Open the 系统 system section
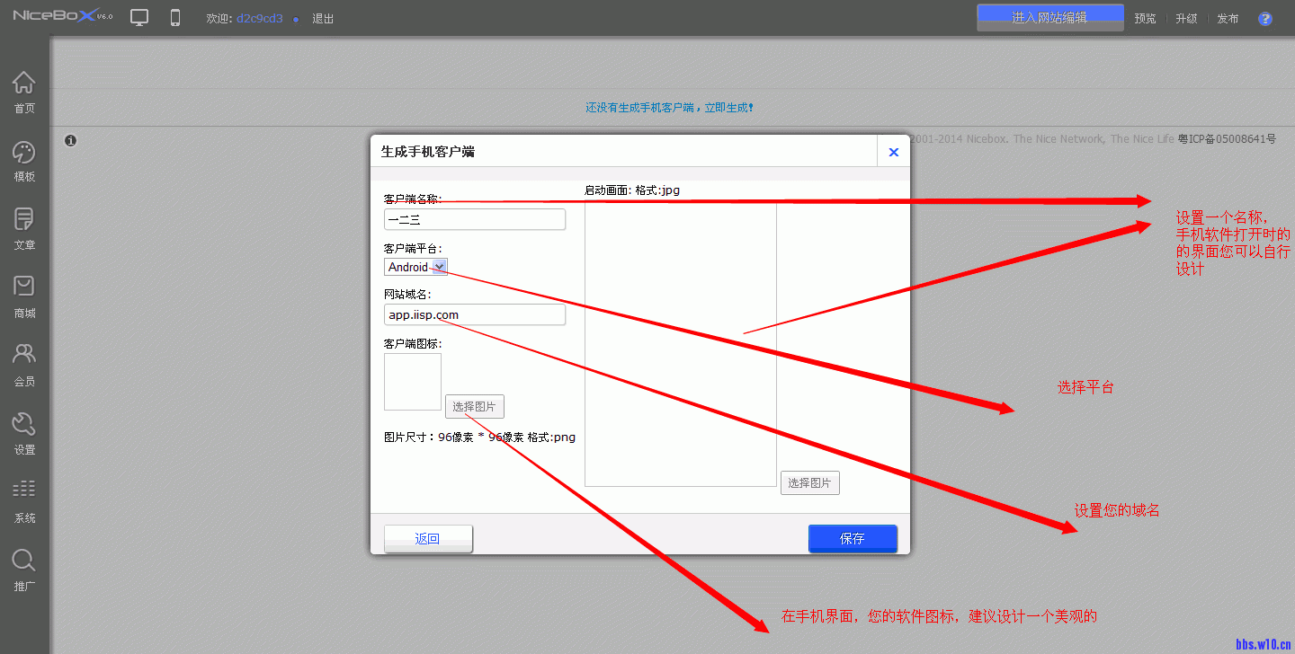This screenshot has width=1295, height=654. click(24, 499)
